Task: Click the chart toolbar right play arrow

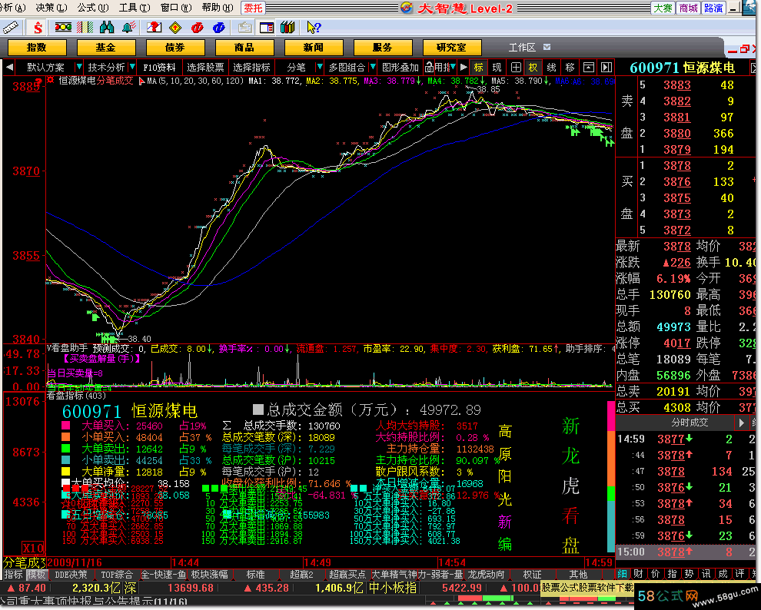Action: pyautogui.click(x=463, y=67)
